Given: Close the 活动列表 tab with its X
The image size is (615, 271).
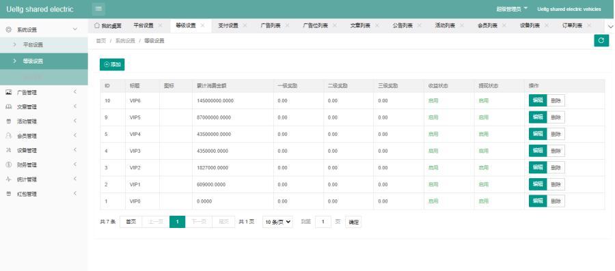Looking at the screenshot, I should pos(462,25).
